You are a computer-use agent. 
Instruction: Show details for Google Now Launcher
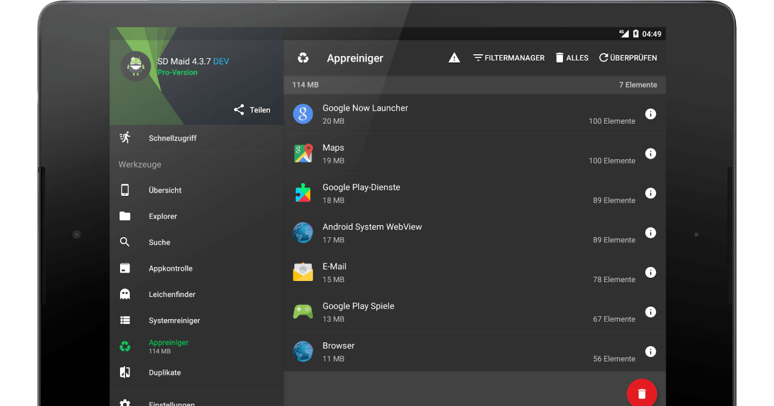click(x=650, y=113)
